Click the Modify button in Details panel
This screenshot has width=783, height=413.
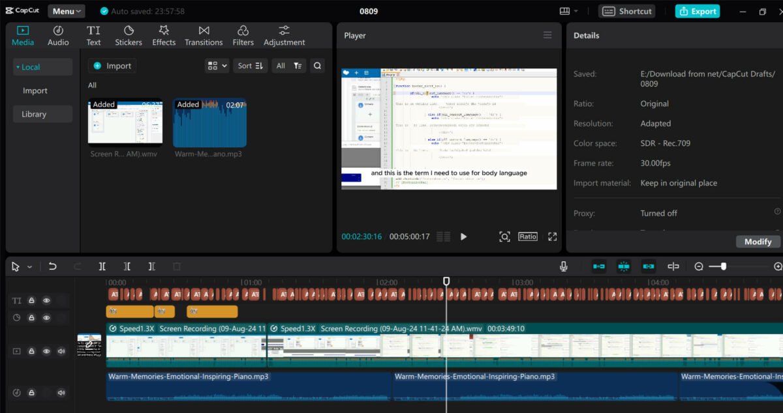(x=758, y=241)
